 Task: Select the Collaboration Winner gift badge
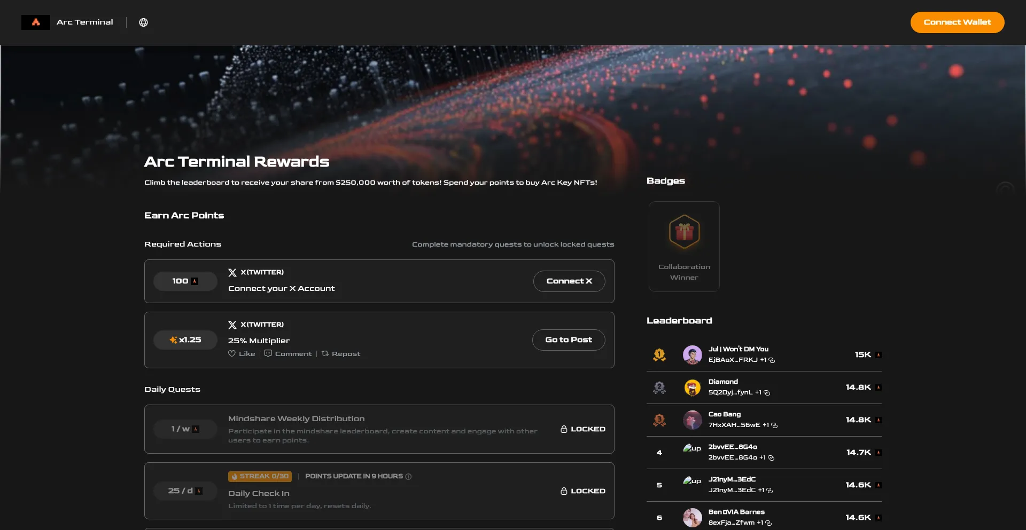pyautogui.click(x=684, y=232)
